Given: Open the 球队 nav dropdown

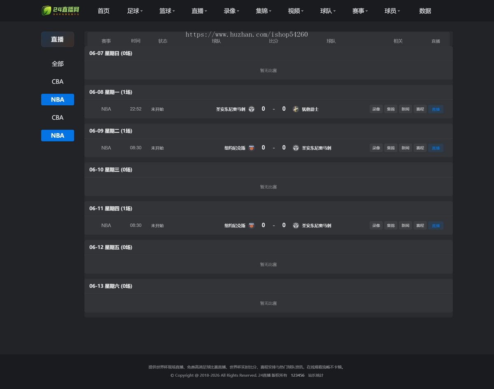Looking at the screenshot, I should point(328,11).
